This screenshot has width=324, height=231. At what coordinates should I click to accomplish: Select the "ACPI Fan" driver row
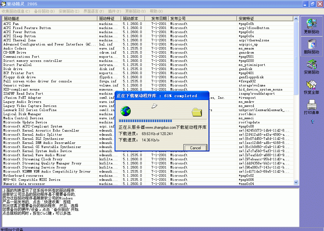(148, 24)
